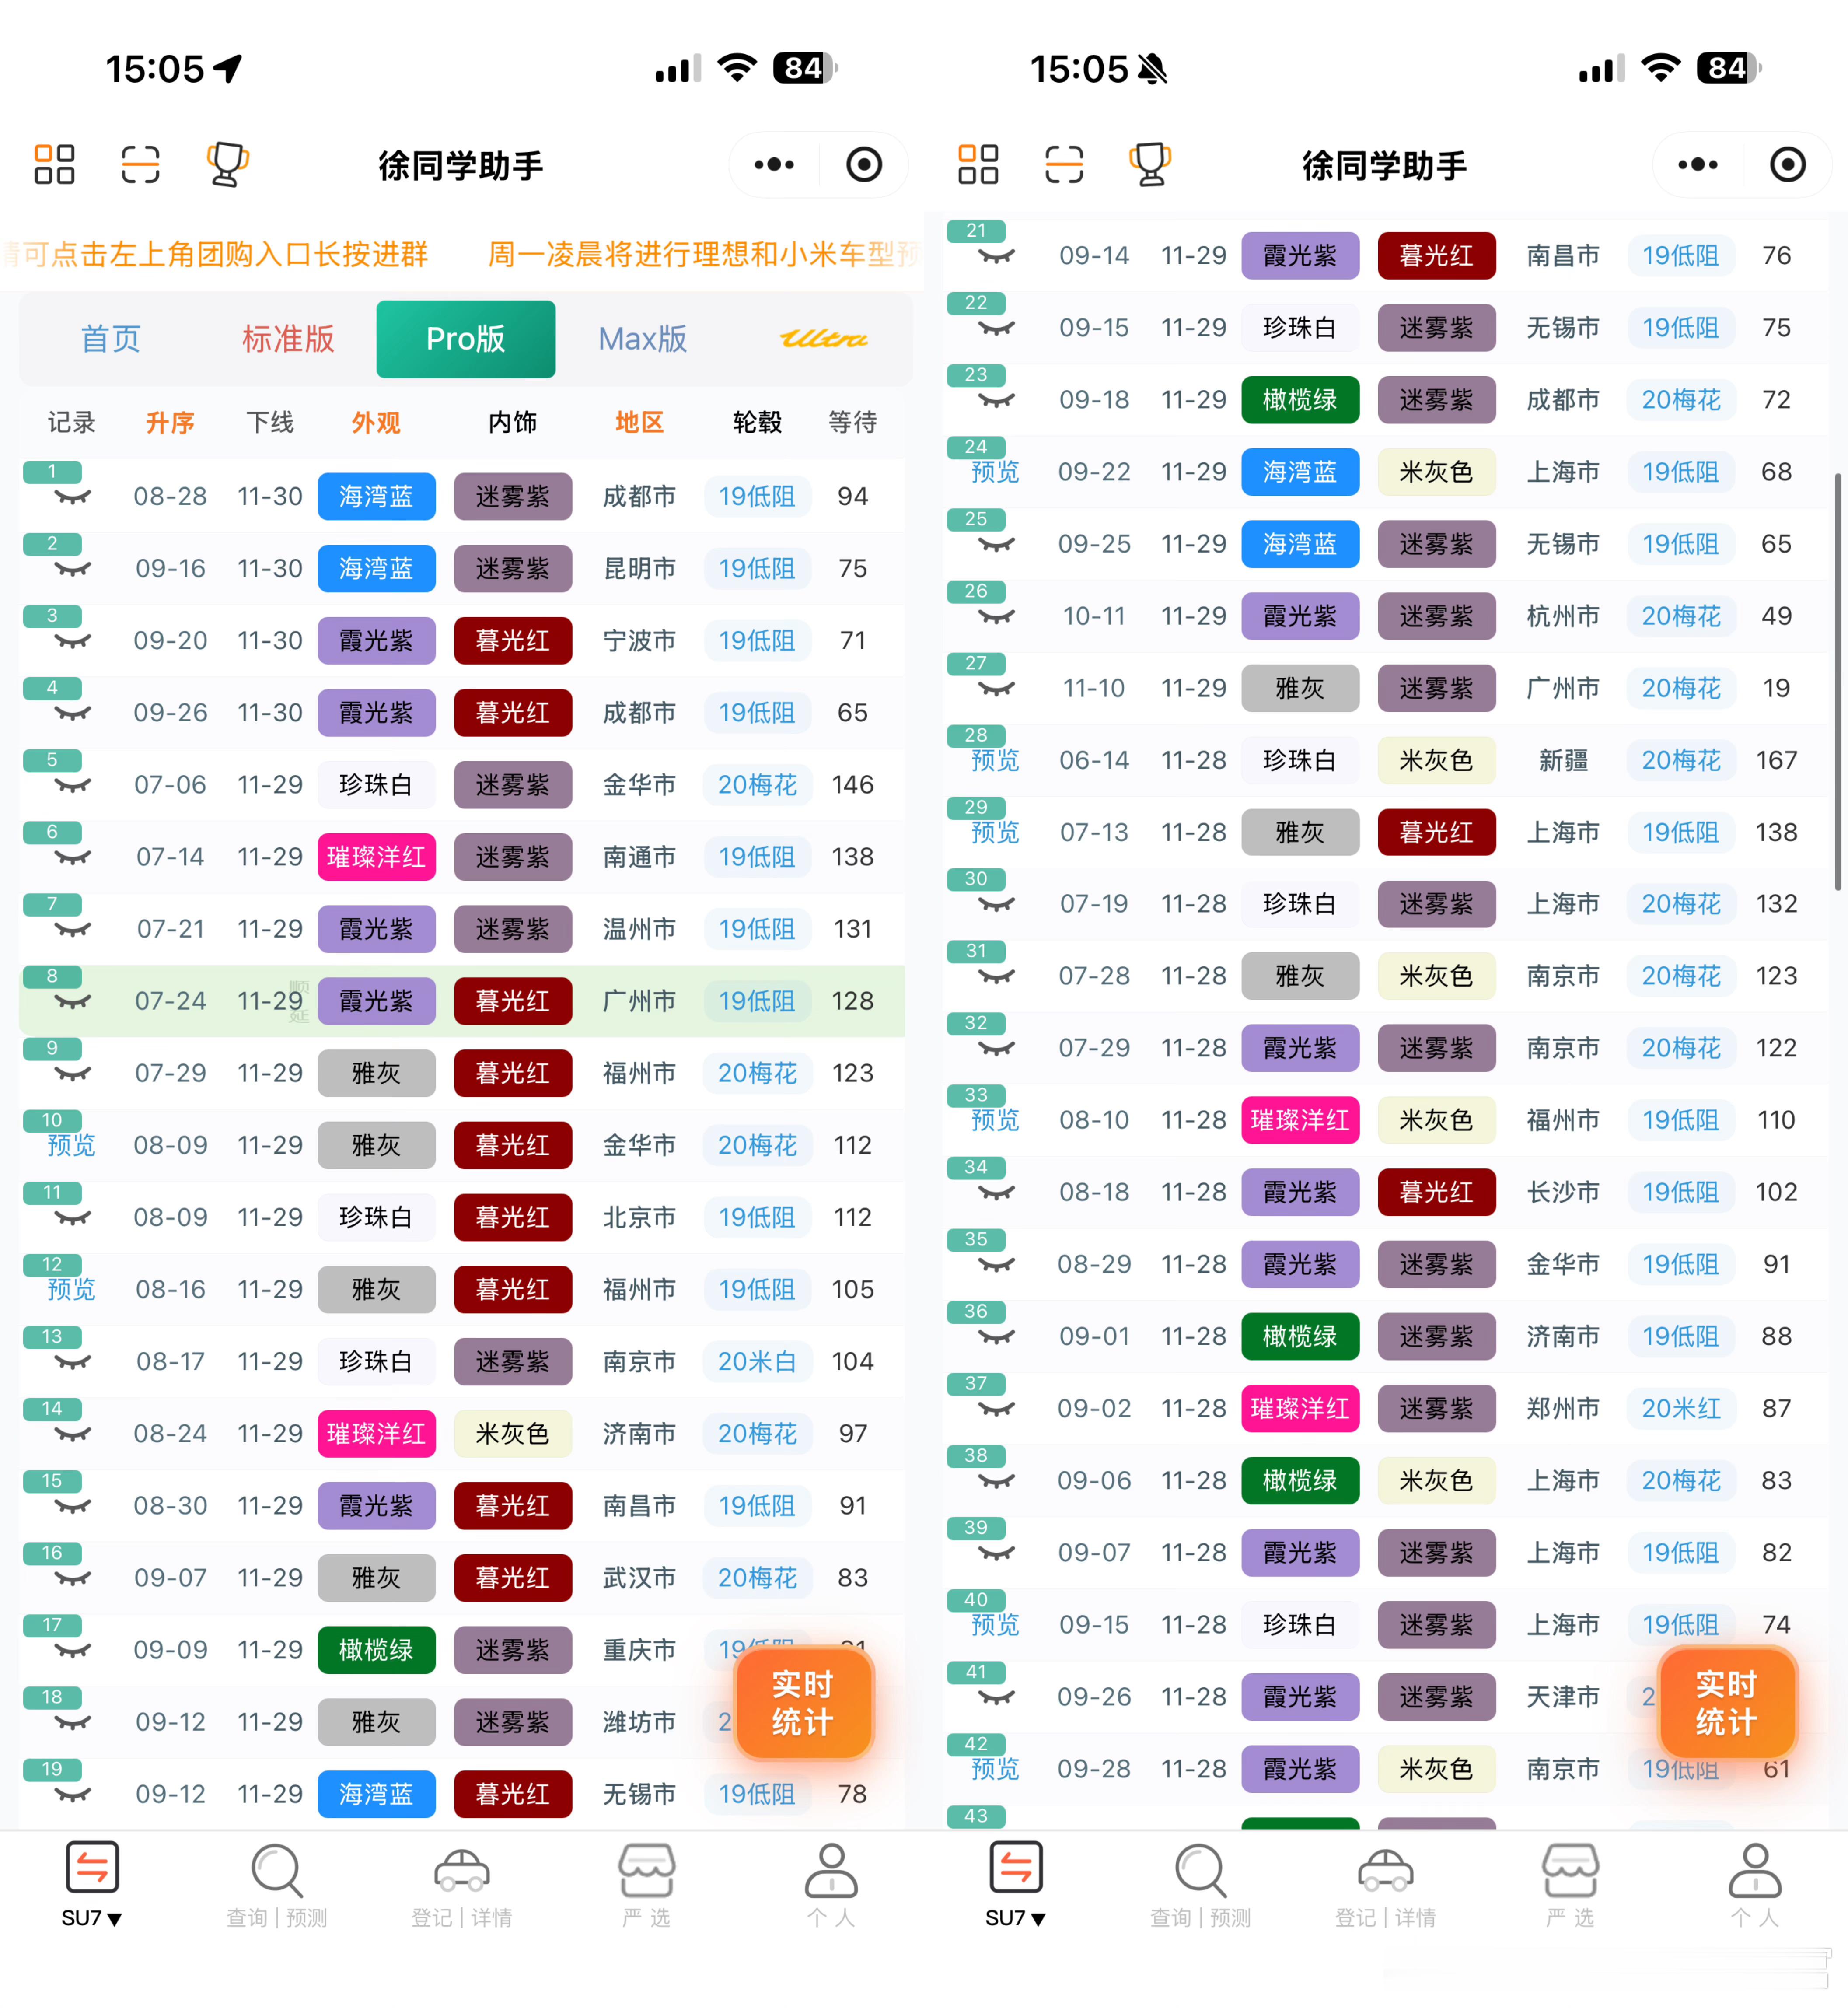The image size is (1848, 2008).
Task: Open the trophy ranking icon in right panel
Action: pyautogui.click(x=1150, y=164)
